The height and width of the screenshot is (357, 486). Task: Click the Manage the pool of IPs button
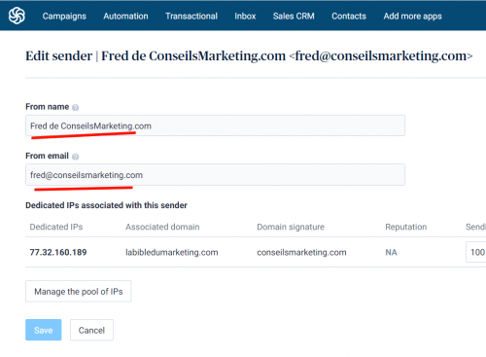pos(79,291)
